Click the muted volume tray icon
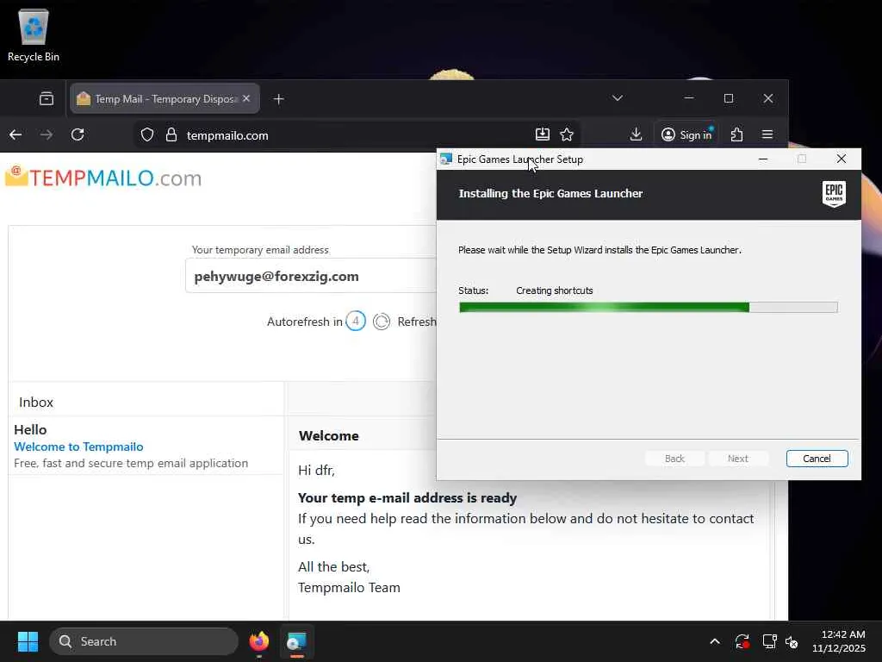Screen dimensions: 882x662 pos(792,641)
